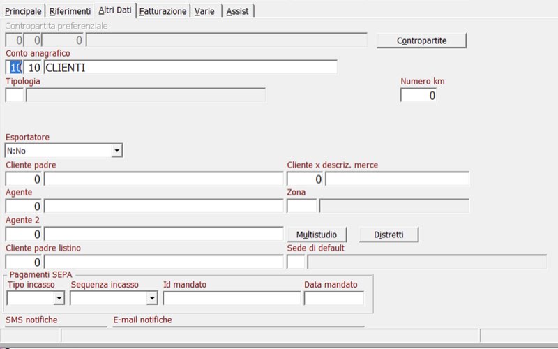This screenshot has width=558, height=349.
Task: Click the Zona code field
Action: pos(301,206)
